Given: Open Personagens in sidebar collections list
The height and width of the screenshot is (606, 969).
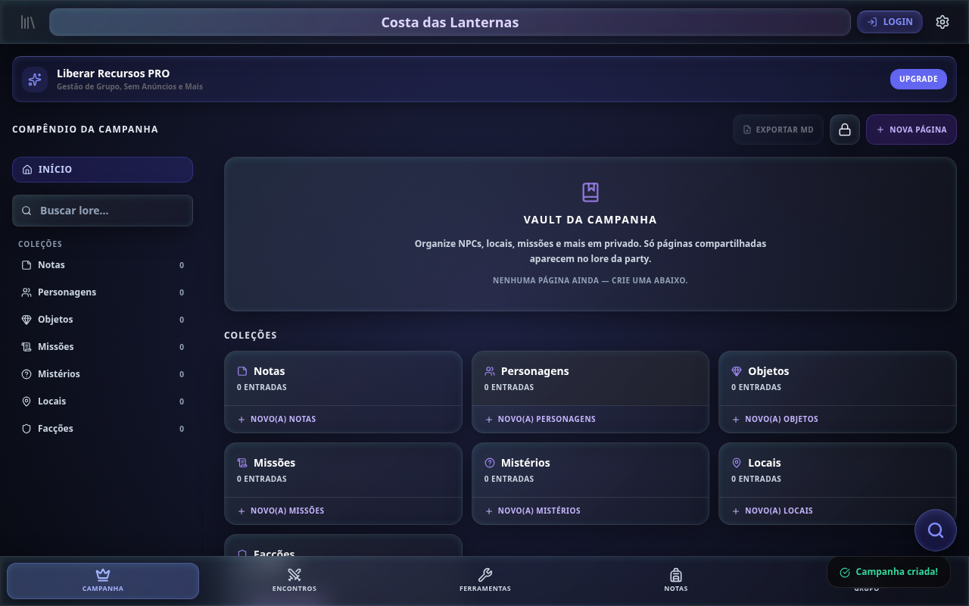Looking at the screenshot, I should (x=102, y=292).
